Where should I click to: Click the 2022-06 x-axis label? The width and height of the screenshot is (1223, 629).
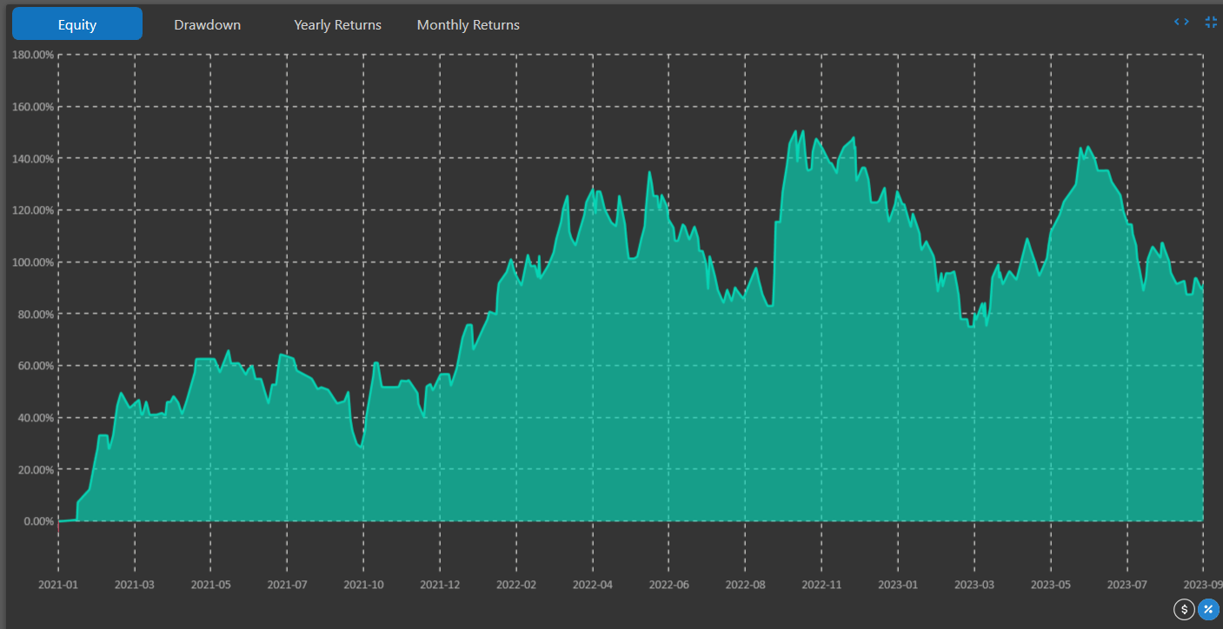[669, 585]
